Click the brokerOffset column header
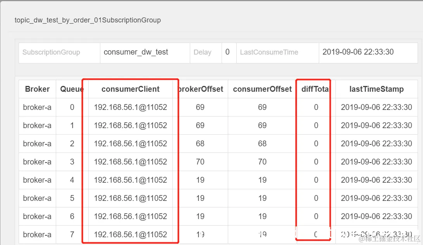423x245 pixels. point(201,89)
